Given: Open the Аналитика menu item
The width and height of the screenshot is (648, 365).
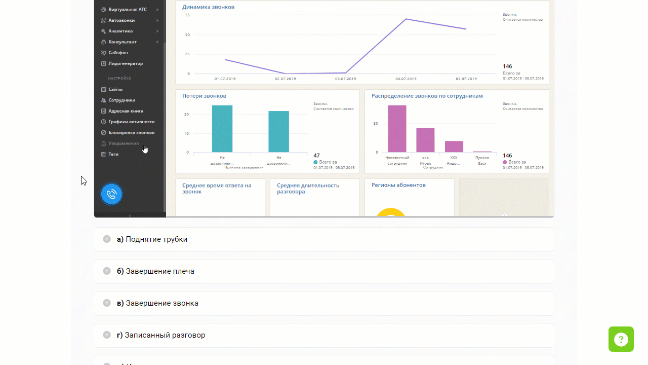Looking at the screenshot, I should (x=120, y=31).
